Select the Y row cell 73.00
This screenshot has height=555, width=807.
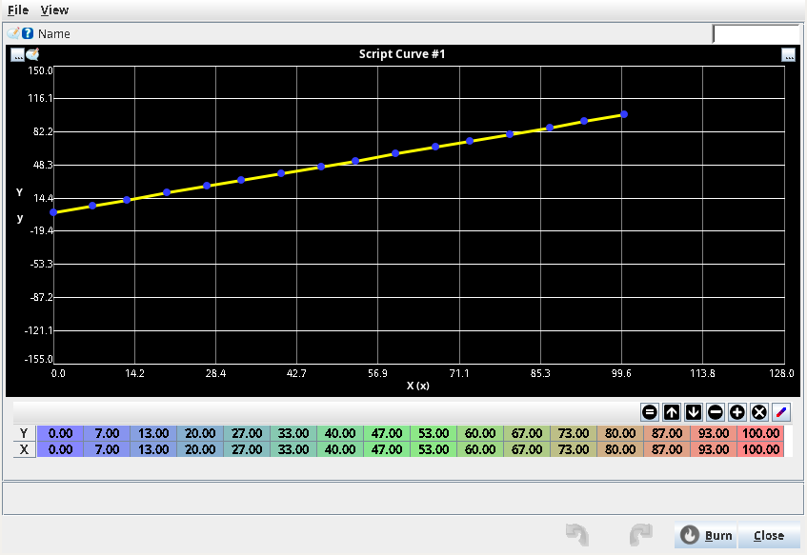pos(574,433)
